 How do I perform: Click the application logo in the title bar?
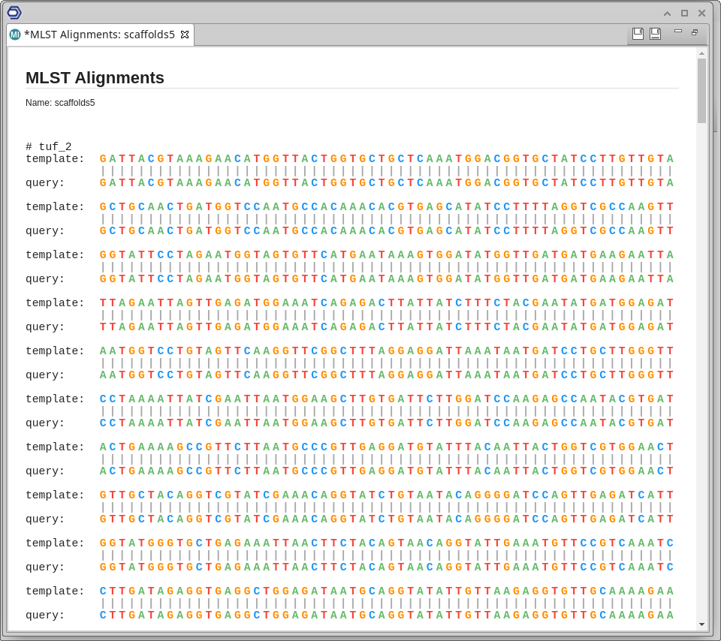pyautogui.click(x=14, y=12)
